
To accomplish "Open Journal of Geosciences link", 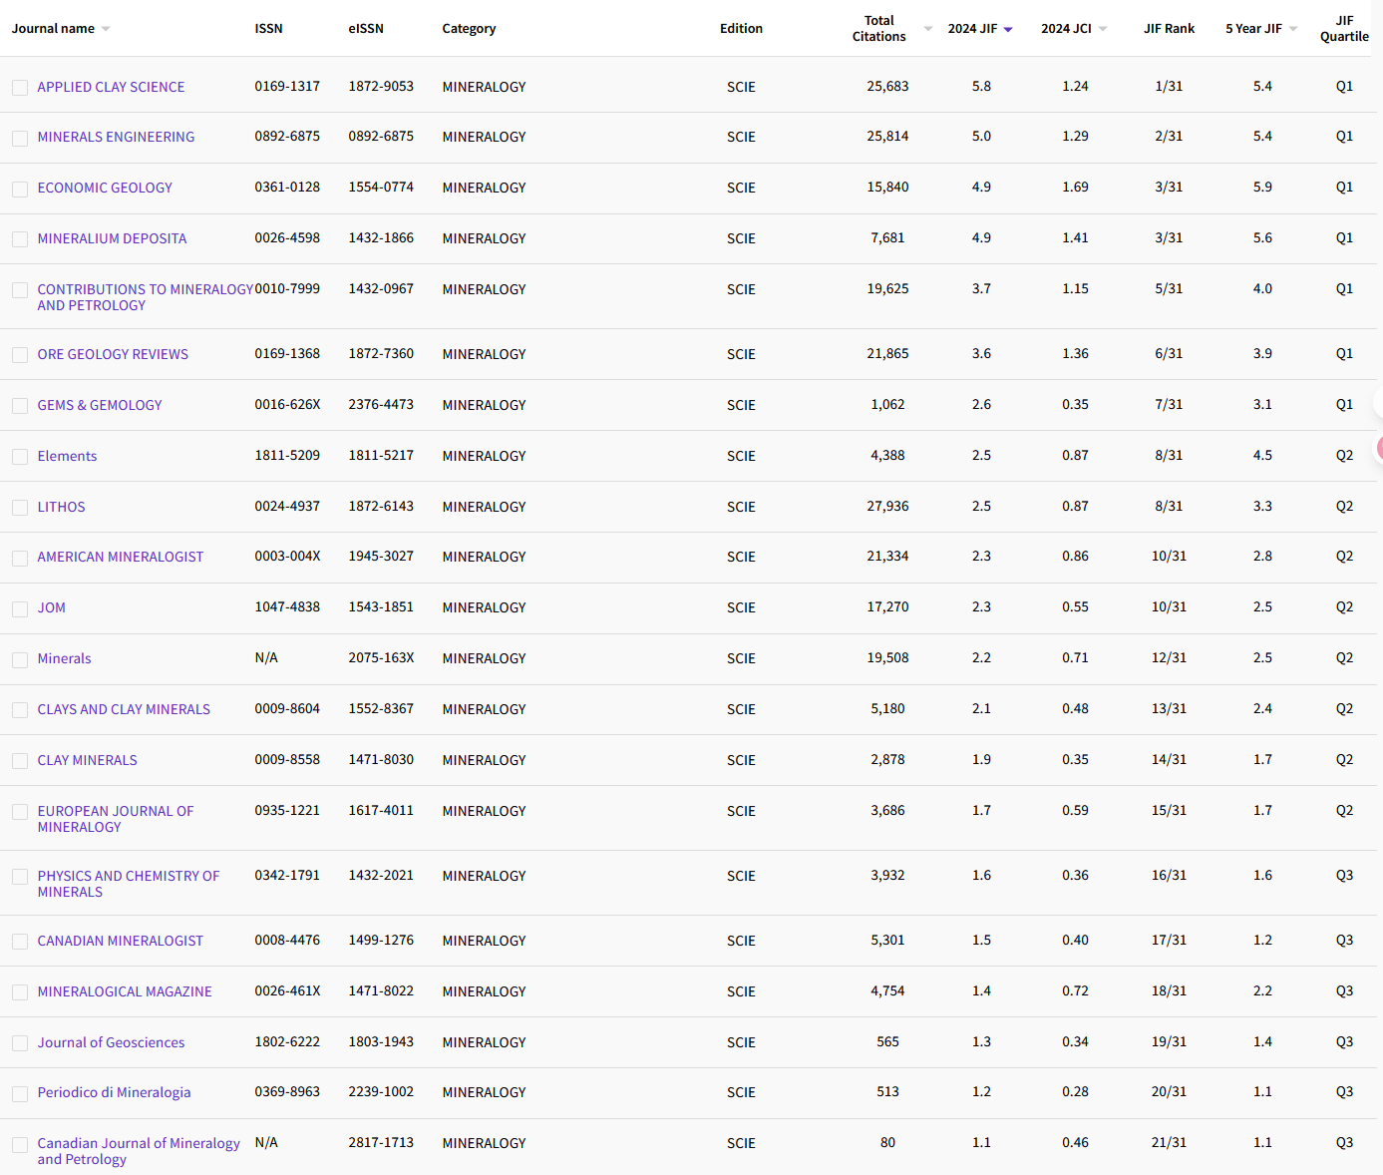I will click(111, 1042).
